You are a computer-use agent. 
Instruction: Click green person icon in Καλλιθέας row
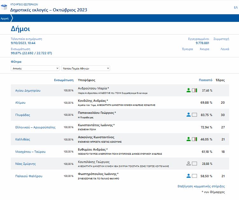tap(188, 139)
